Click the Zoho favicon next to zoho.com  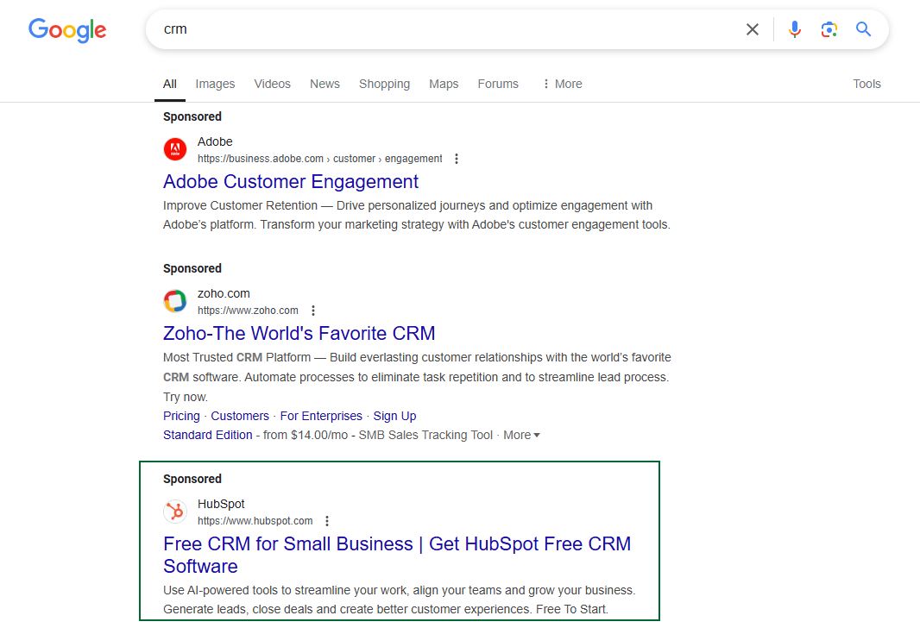[175, 301]
